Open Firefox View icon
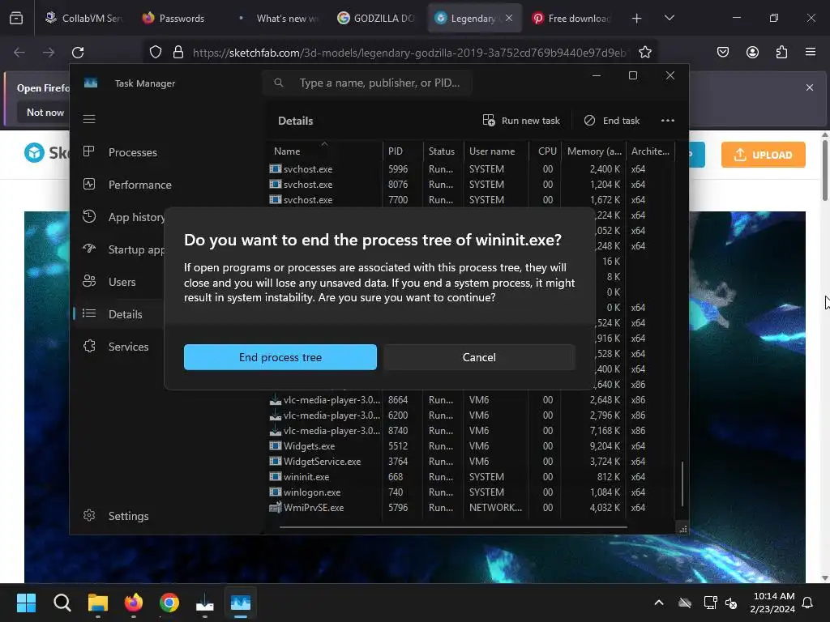 [16, 19]
